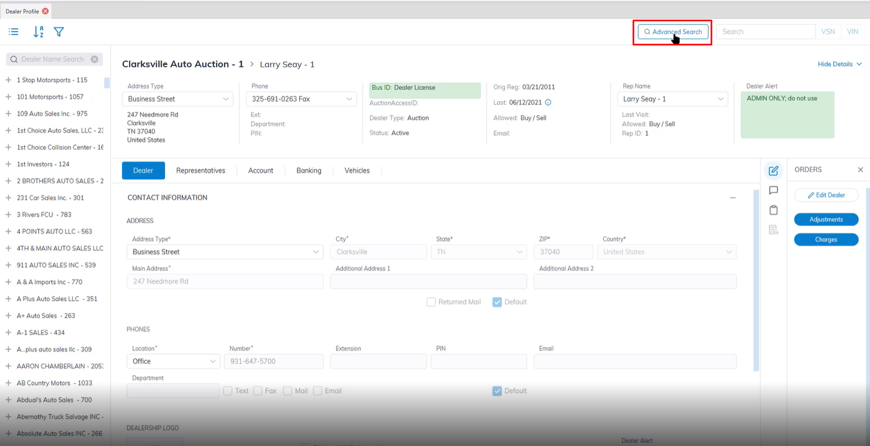Clear the Dealer Name Search field

[94, 59]
